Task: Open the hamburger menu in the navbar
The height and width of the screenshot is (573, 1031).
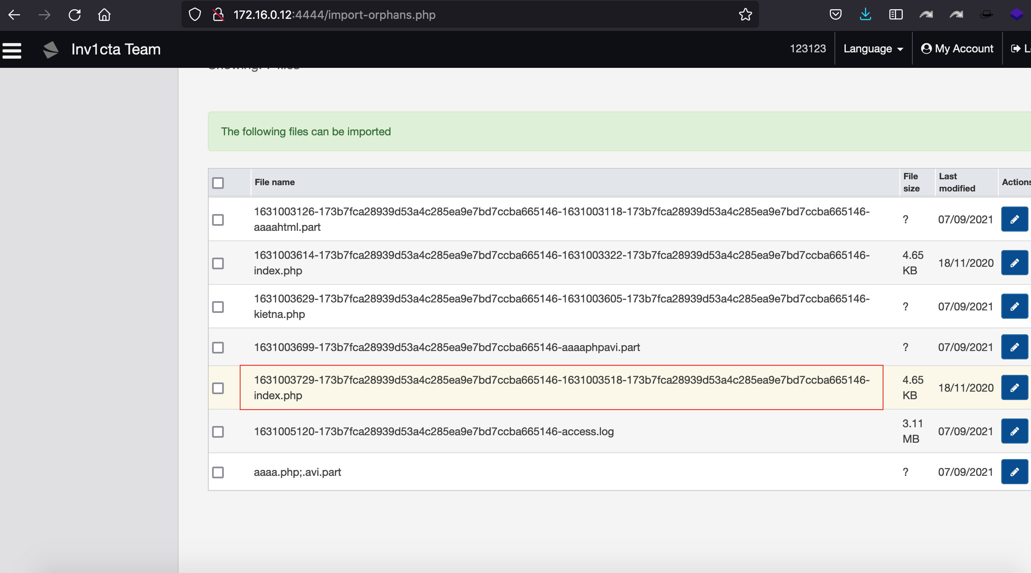Action: (12, 50)
